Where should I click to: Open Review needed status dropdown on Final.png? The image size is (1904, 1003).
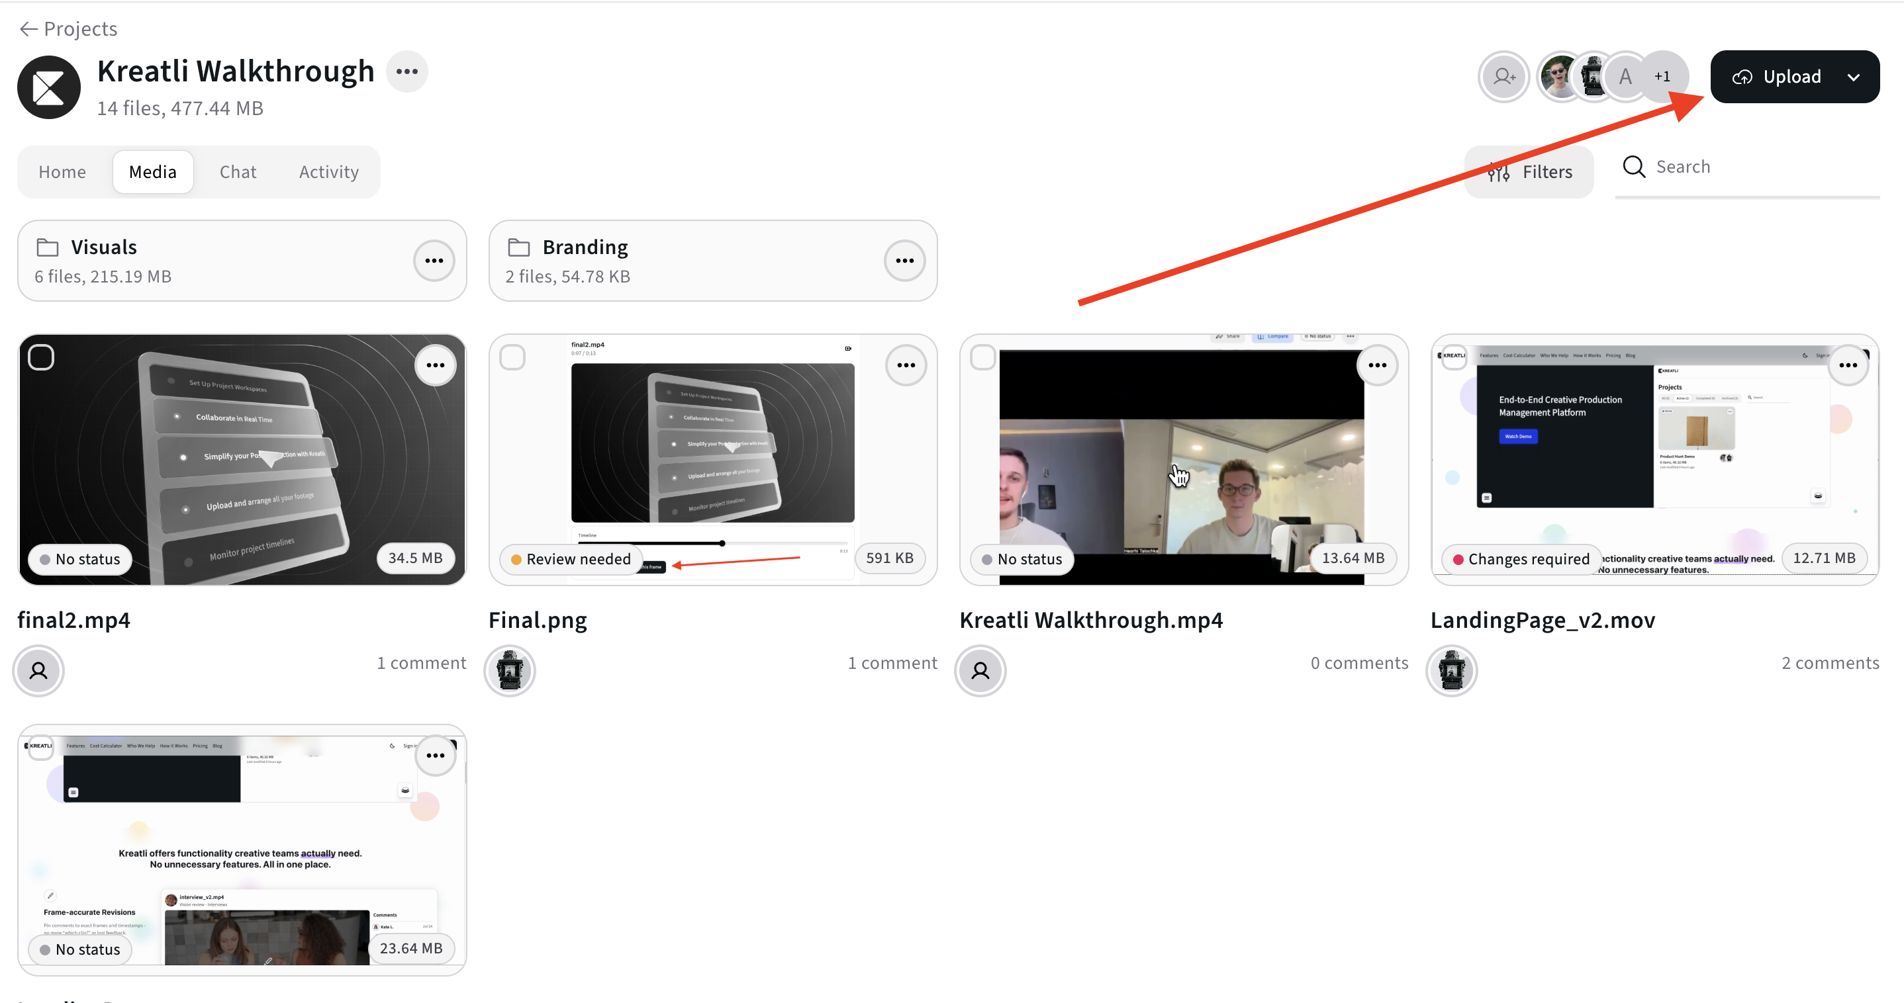(570, 559)
